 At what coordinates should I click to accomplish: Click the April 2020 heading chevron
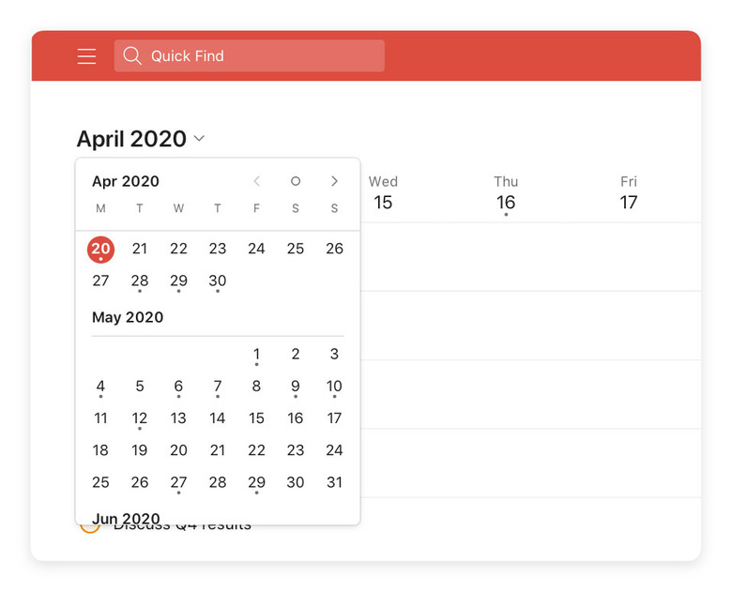pos(199,138)
